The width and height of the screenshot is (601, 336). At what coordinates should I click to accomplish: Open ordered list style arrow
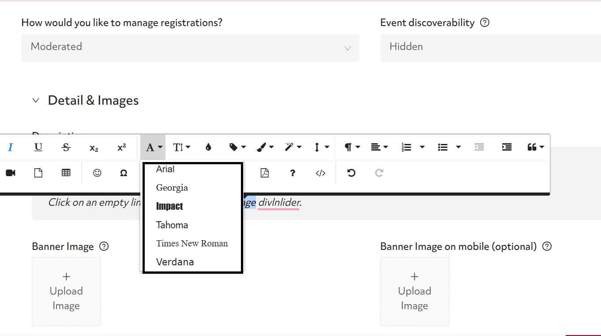pyautogui.click(x=422, y=147)
